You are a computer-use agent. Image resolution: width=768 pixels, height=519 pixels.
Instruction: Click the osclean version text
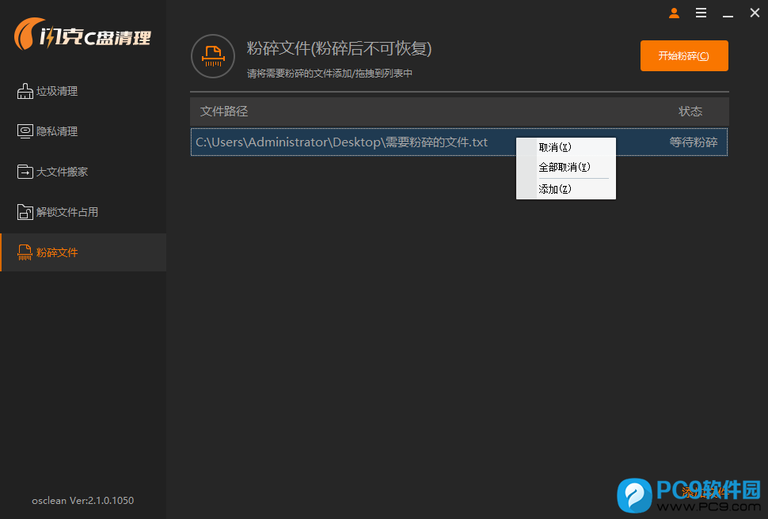[82, 500]
